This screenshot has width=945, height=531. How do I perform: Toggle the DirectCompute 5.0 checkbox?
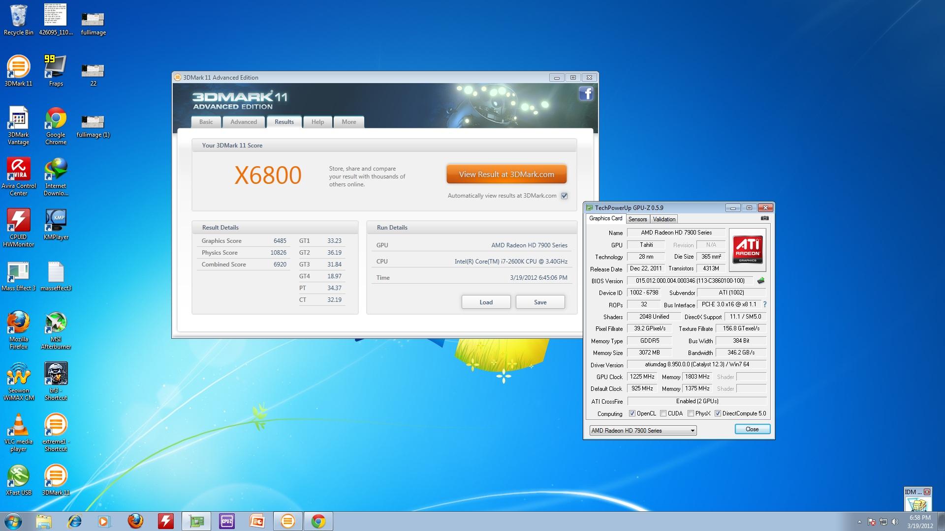(718, 413)
